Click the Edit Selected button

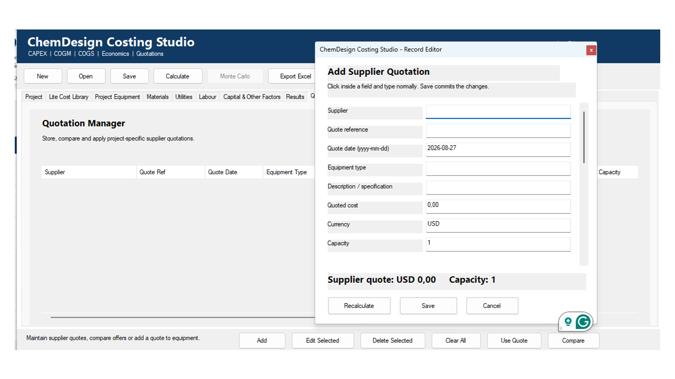point(323,341)
